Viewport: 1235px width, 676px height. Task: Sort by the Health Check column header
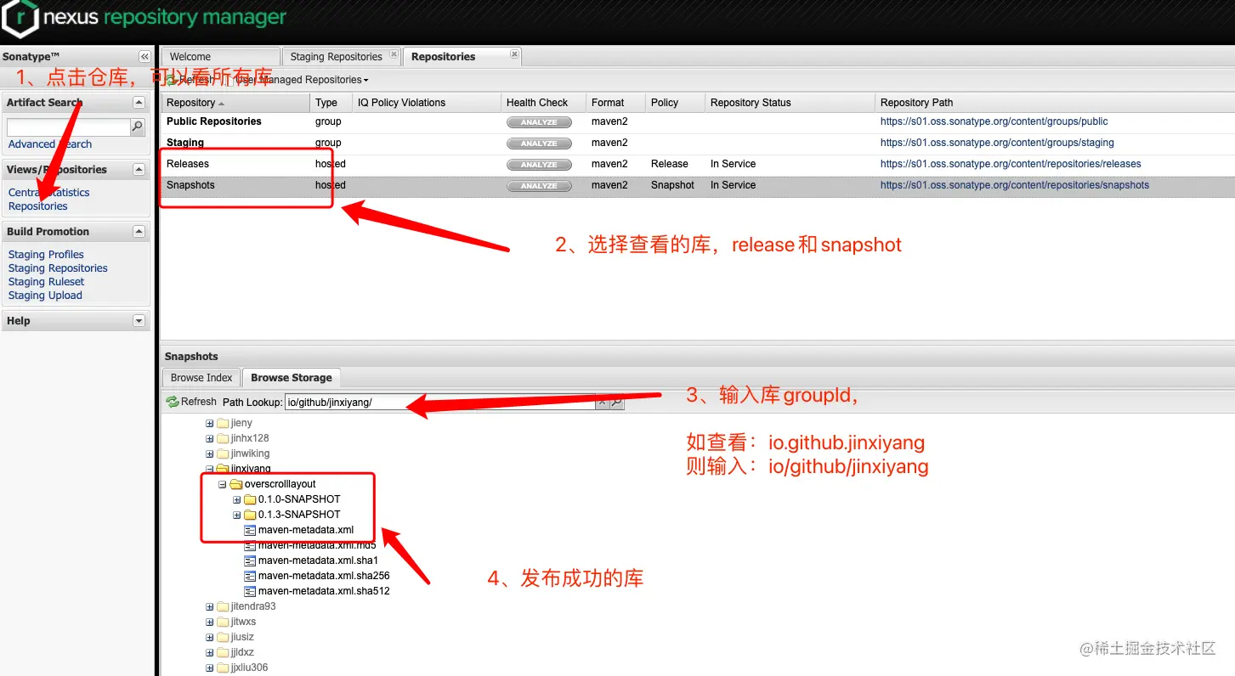544,103
